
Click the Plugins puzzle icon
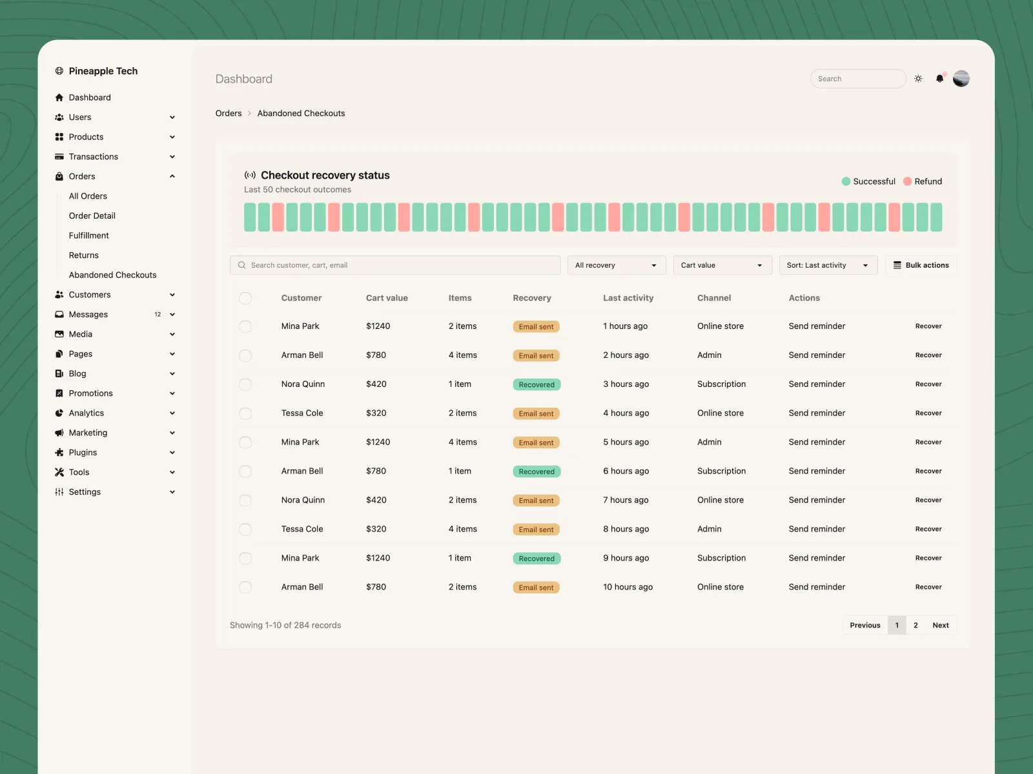pos(59,452)
